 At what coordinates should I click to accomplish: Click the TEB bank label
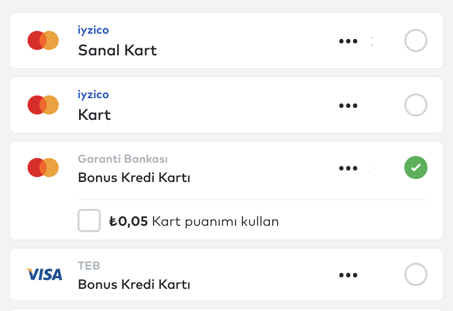tap(89, 265)
